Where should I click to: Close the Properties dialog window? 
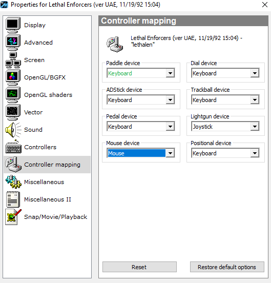pos(265,5)
